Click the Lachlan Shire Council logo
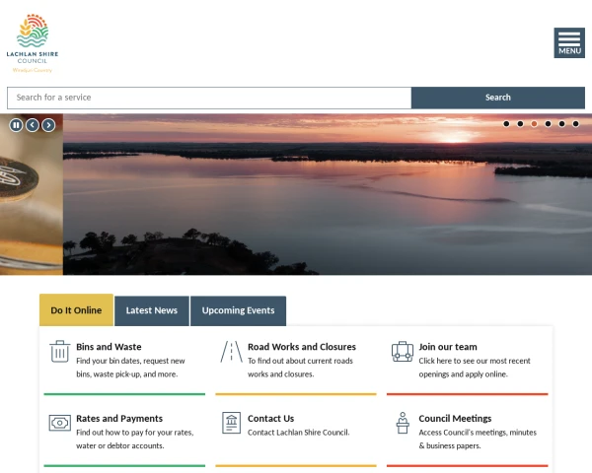The width and height of the screenshot is (592, 473). click(33, 43)
